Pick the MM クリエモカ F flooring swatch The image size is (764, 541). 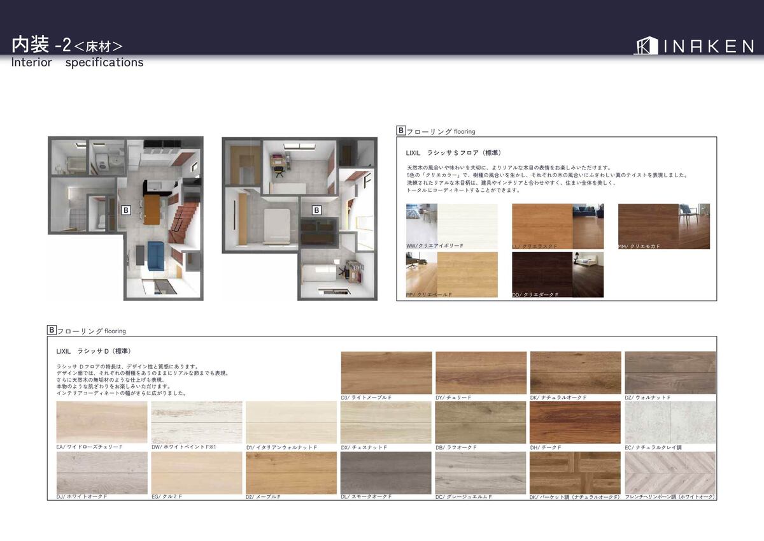[x=663, y=226]
